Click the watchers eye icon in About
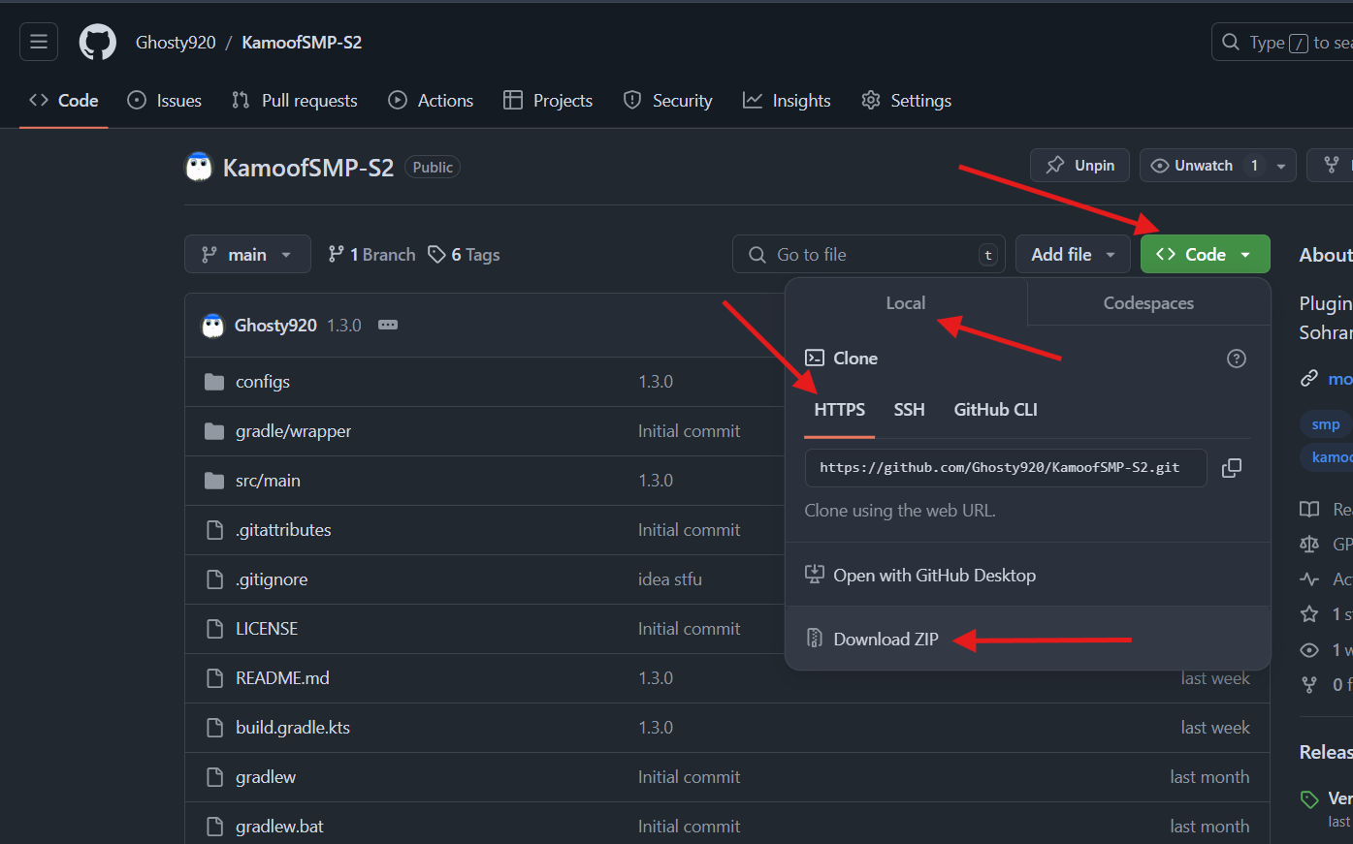 (1309, 650)
